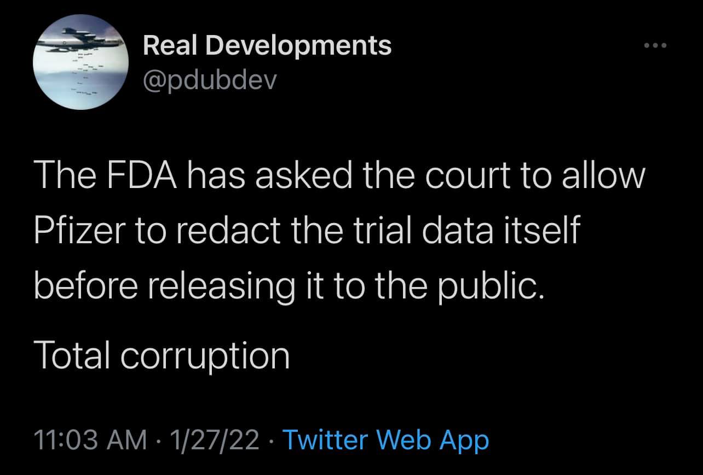Image resolution: width=703 pixels, height=475 pixels.
Task: Open the Real Developments display name
Action: 267,45
